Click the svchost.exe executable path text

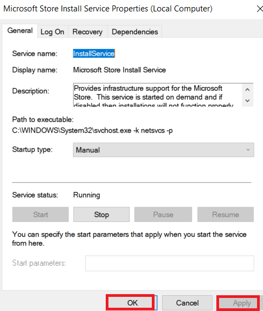(92, 130)
